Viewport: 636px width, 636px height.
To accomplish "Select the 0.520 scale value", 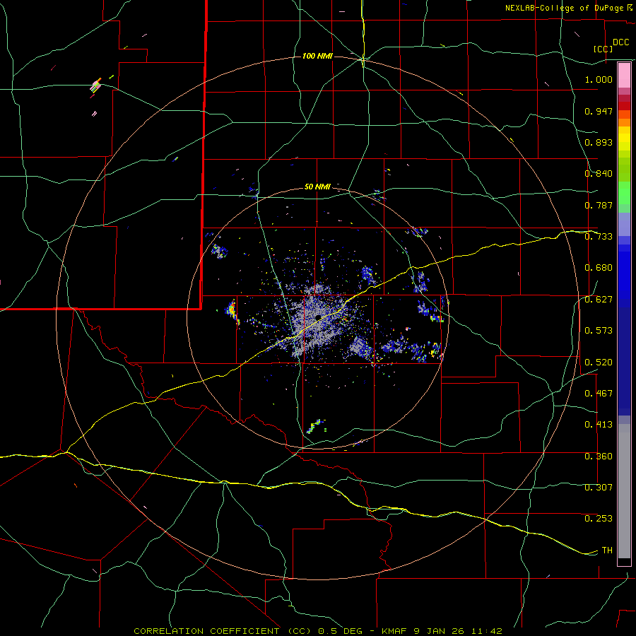I will tap(599, 362).
